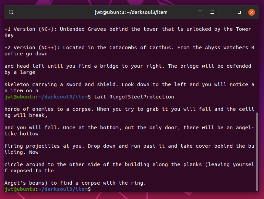Image resolution: width=264 pixels, height=199 pixels.
Task: Click the wrapped text 'ng will break,'
Action: (26, 115)
